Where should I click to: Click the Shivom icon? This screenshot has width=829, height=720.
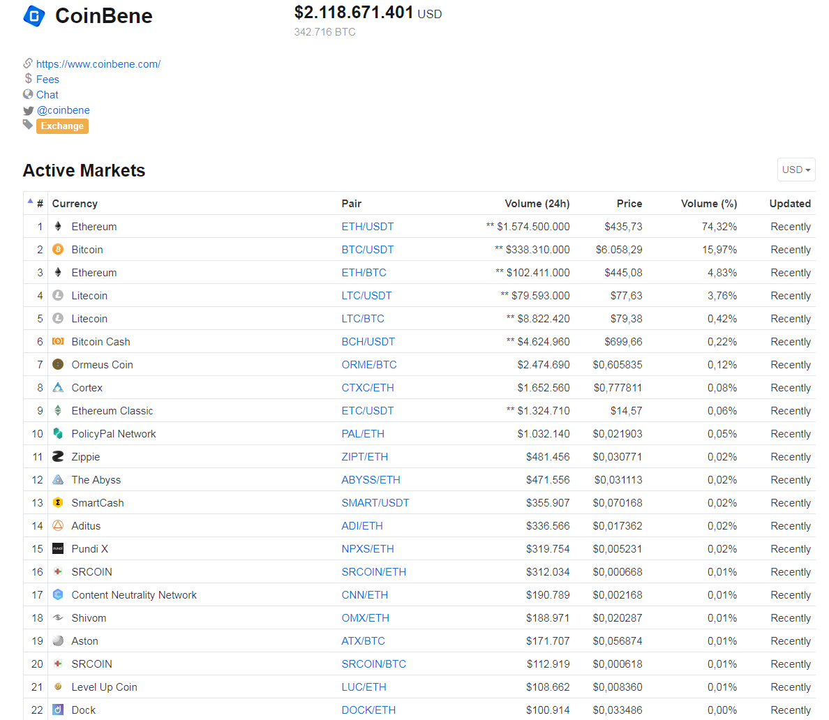point(58,617)
